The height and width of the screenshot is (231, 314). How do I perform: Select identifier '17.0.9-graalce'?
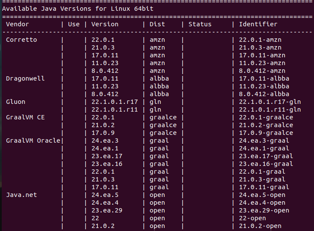[x=266, y=133]
